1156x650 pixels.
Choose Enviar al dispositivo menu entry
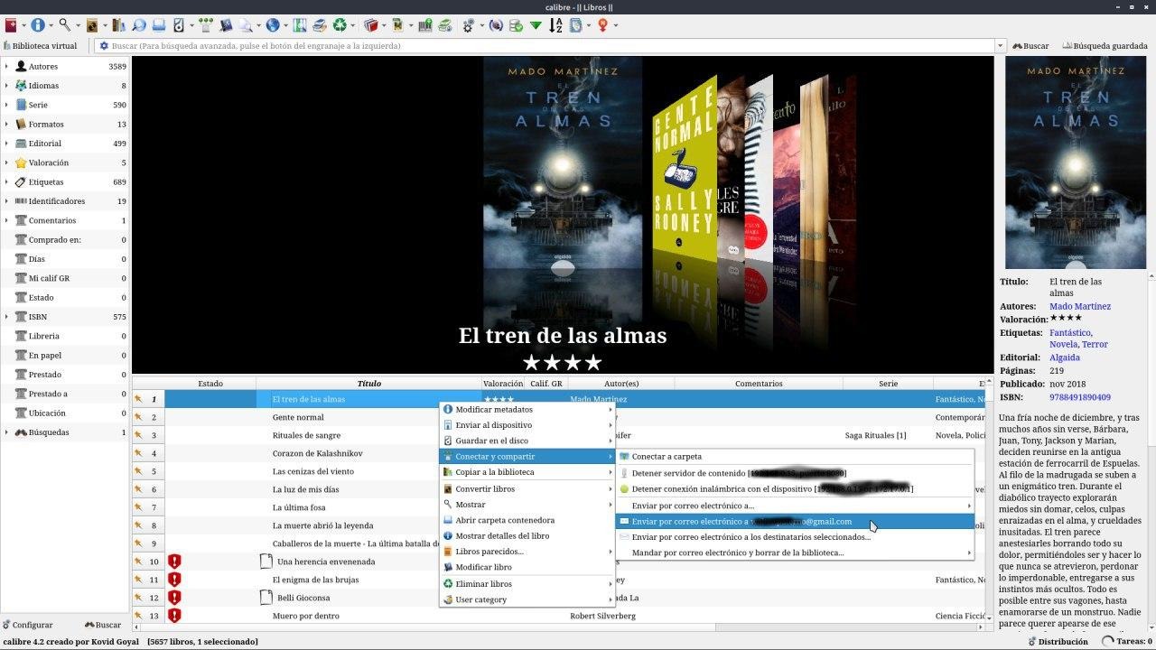[527, 425]
